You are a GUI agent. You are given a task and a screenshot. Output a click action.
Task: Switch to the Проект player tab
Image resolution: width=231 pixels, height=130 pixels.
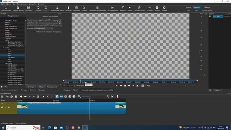pyautogui.click(x=75, y=90)
